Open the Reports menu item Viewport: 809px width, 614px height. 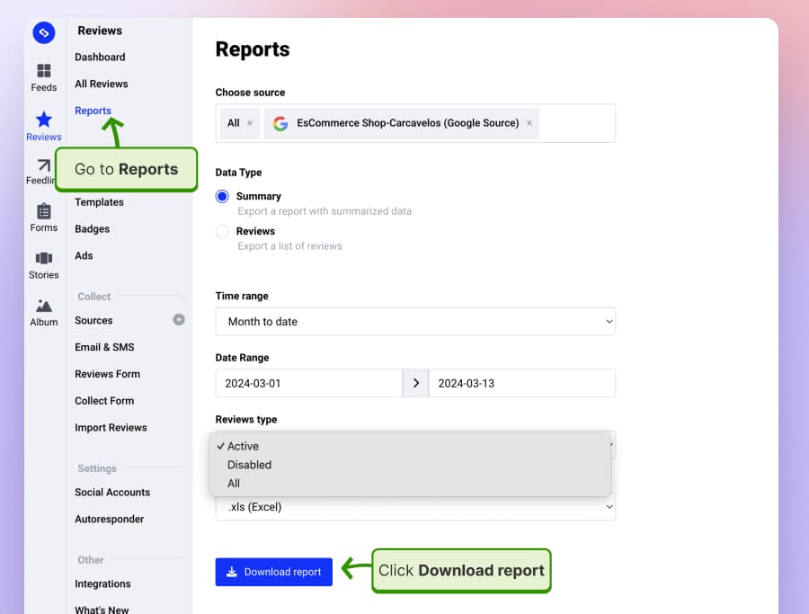click(x=93, y=111)
